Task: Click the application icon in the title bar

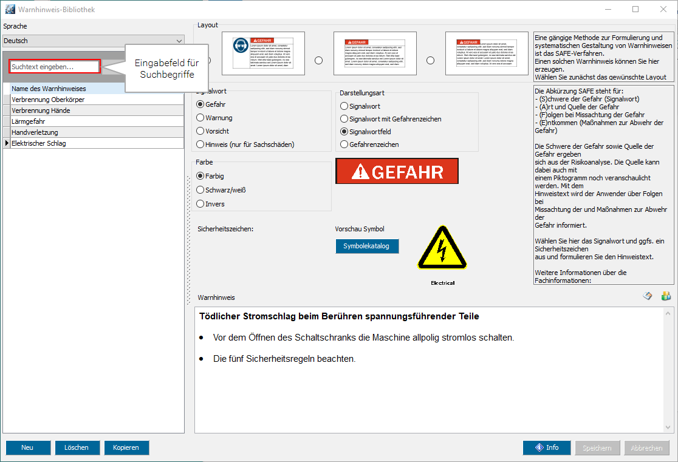Action: (10, 10)
